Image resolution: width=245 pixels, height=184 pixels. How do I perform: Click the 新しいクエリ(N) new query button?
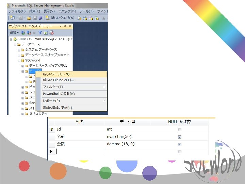click(x=60, y=18)
